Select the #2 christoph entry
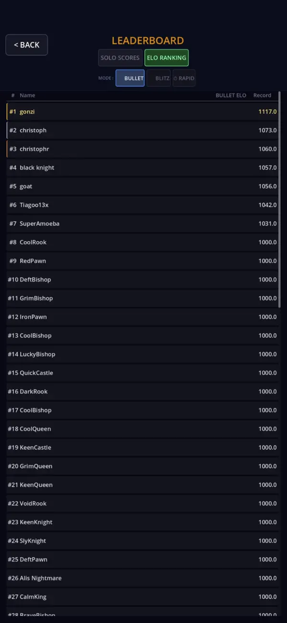287x623 pixels. [x=143, y=130]
